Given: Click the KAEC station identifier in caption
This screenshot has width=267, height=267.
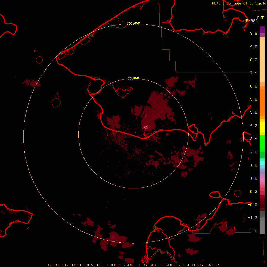Looking at the screenshot, I should (x=171, y=265).
